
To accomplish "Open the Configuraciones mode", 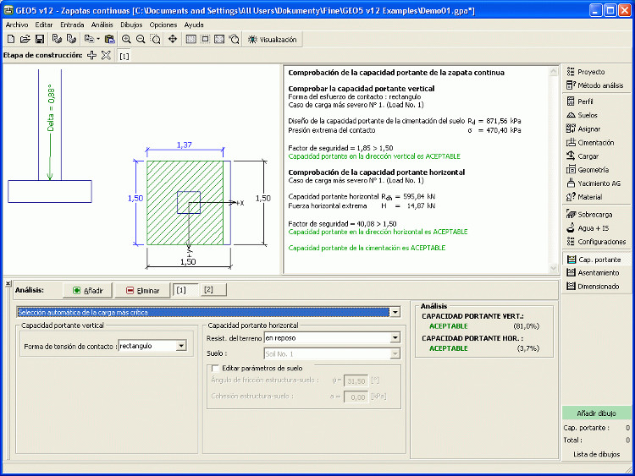I will (x=596, y=242).
